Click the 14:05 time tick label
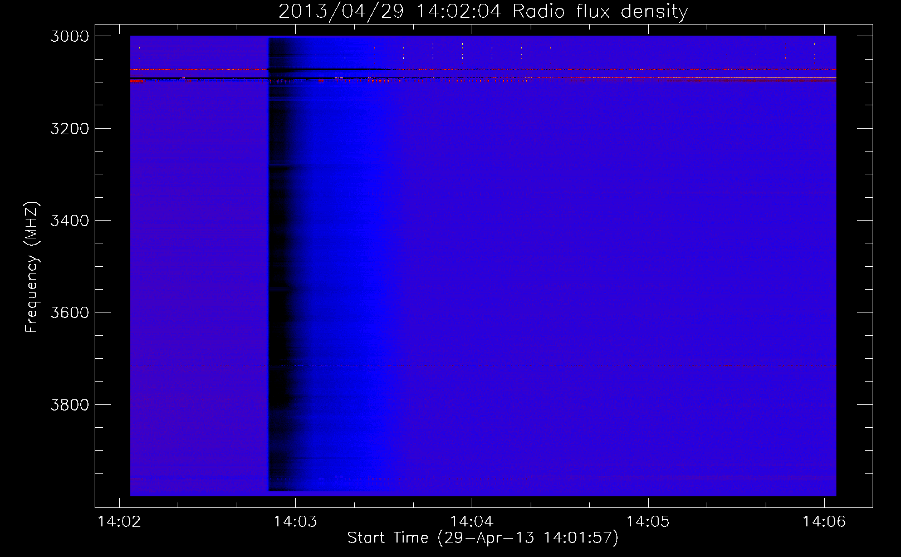 click(648, 522)
